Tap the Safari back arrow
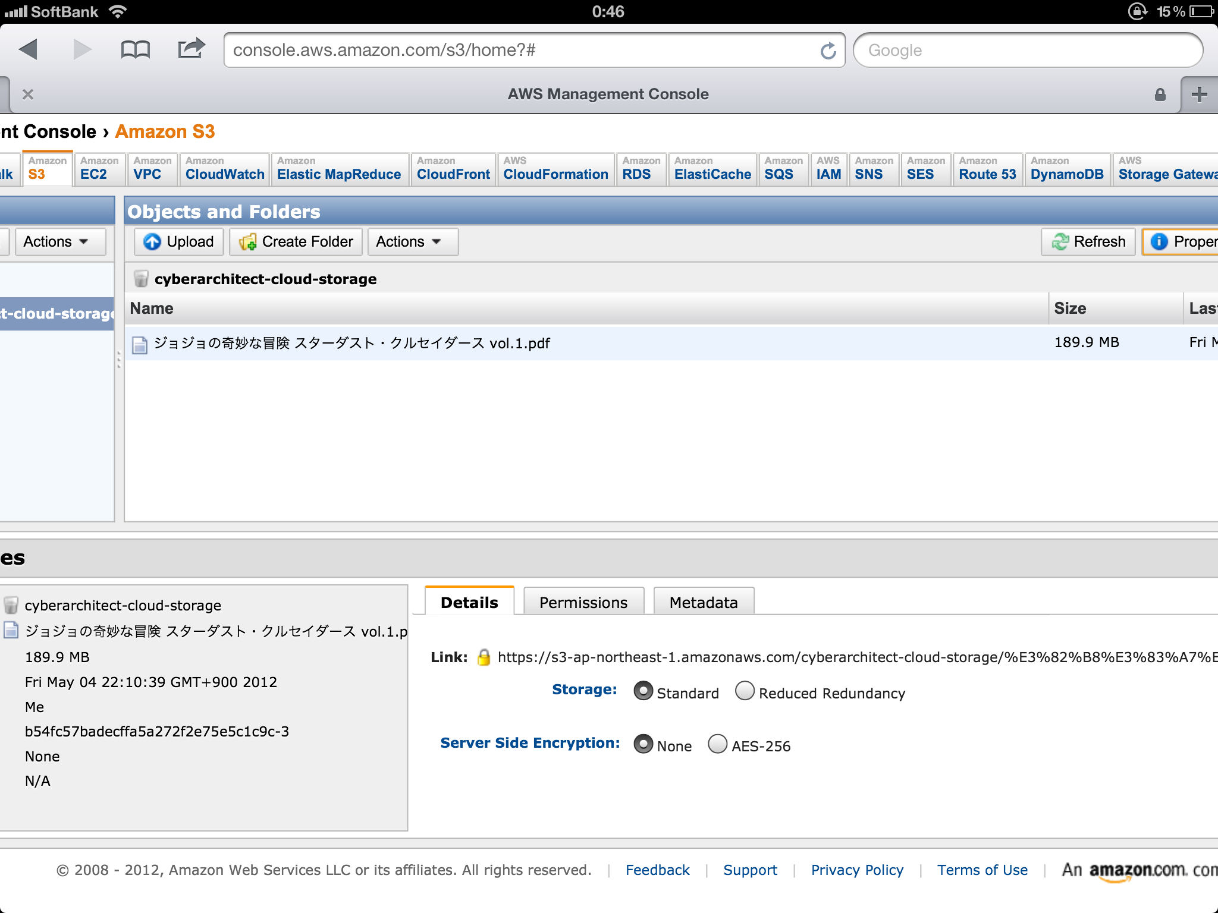This screenshot has height=913, width=1218. coord(29,49)
